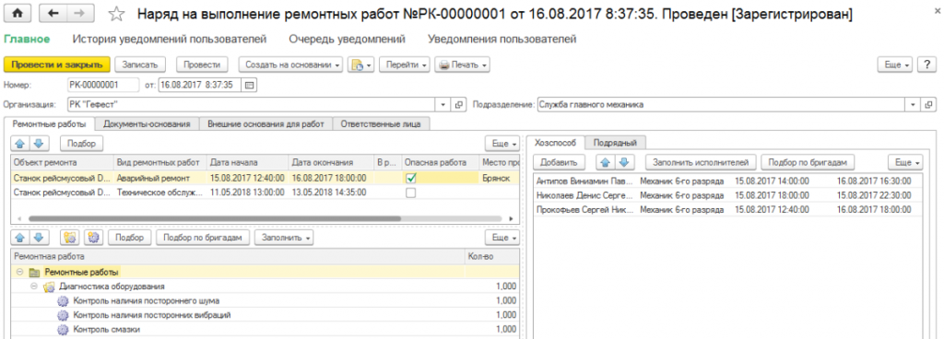Select executor Антипов Виниамин row

(x=727, y=180)
